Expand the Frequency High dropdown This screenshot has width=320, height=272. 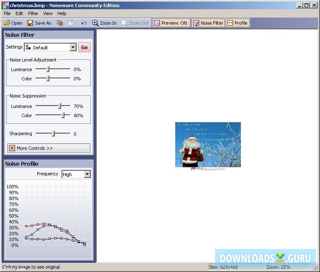[x=87, y=174]
